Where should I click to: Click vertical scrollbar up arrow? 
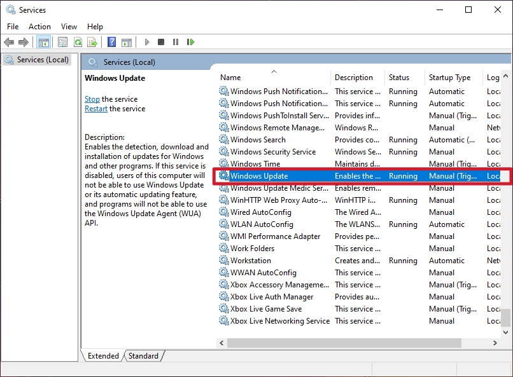pyautogui.click(x=506, y=76)
